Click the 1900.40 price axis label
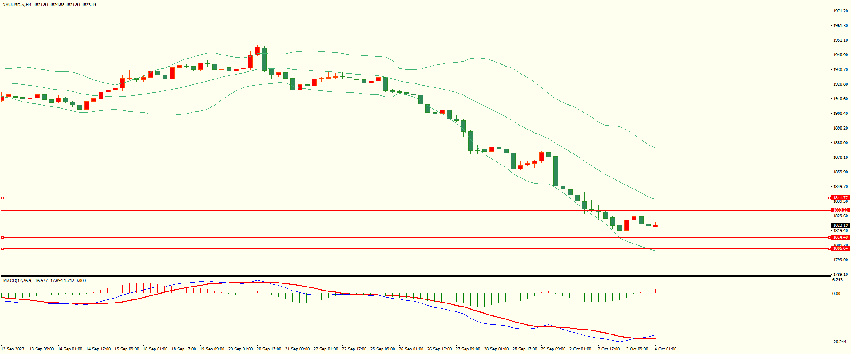851x354 pixels. pyautogui.click(x=840, y=114)
